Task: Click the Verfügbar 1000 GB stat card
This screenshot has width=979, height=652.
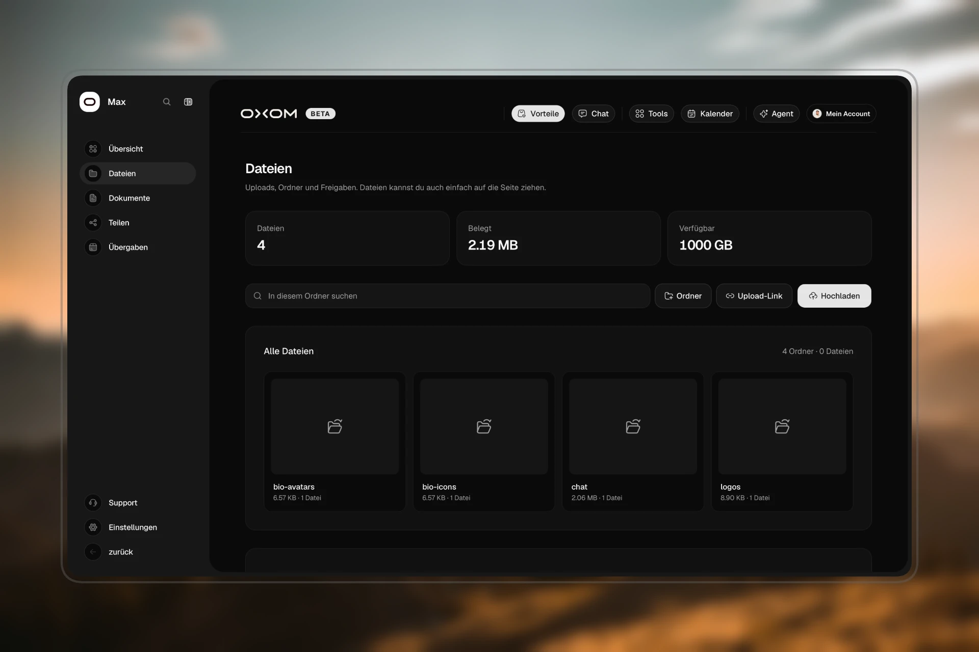Action: 769,238
